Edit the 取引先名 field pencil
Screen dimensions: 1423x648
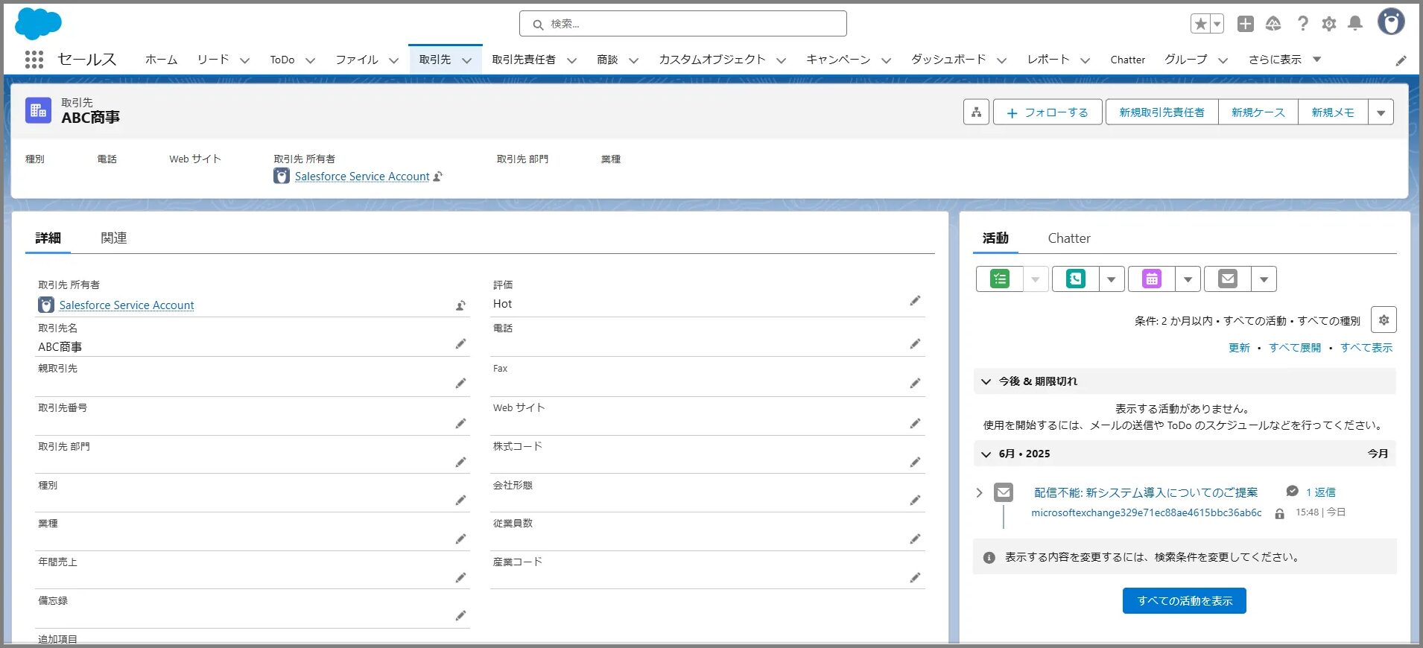tap(461, 344)
